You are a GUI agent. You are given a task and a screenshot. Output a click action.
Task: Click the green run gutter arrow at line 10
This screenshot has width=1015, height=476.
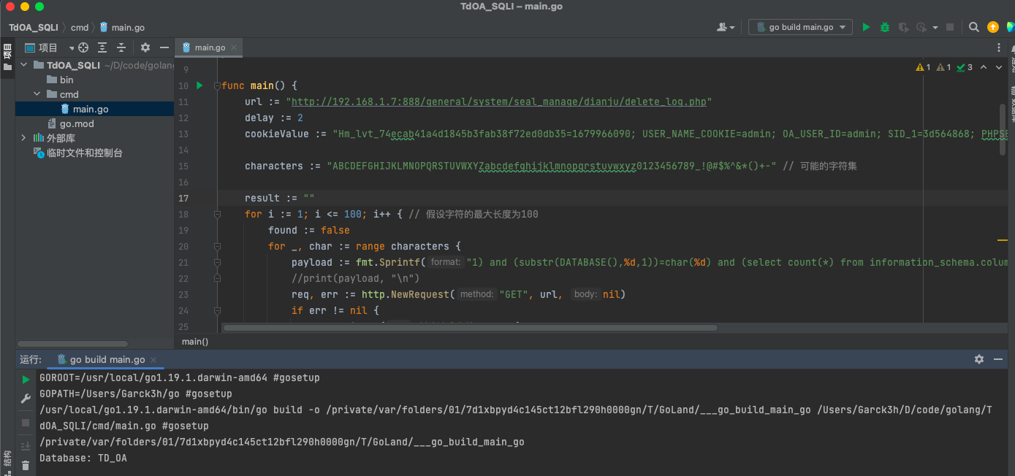(x=199, y=85)
